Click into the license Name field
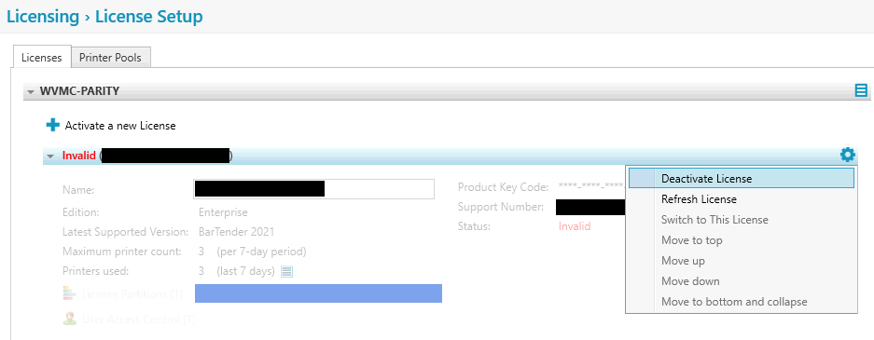The height and width of the screenshot is (340, 874). [x=313, y=189]
